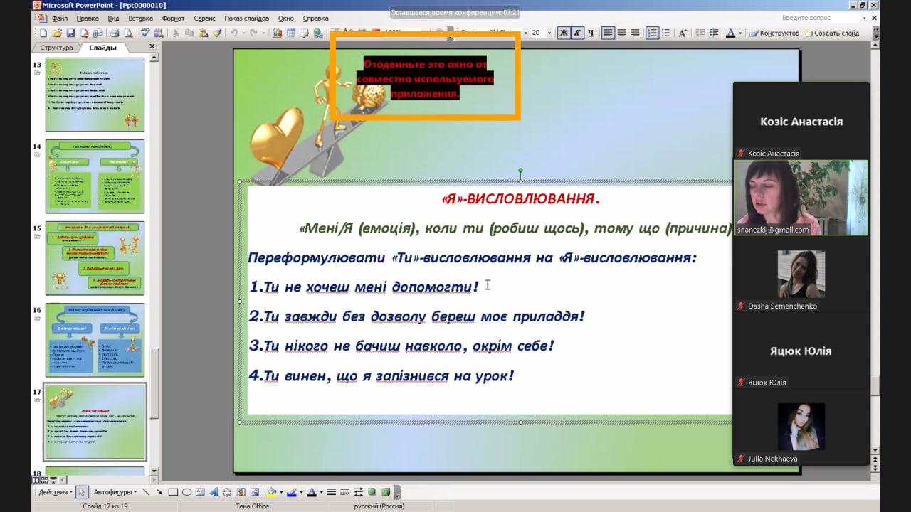Open Line Style options in drawing toolbar
Image resolution: width=911 pixels, height=512 pixels.
(x=332, y=491)
